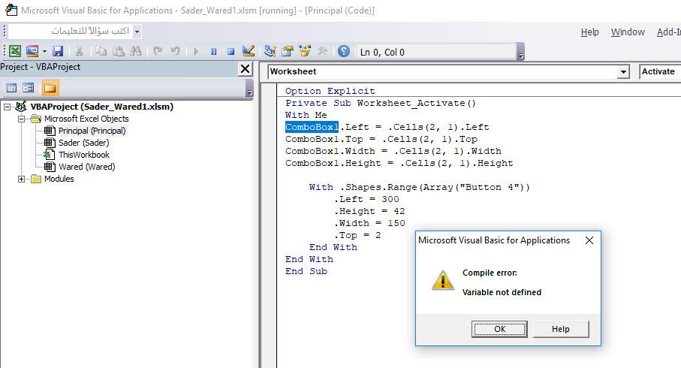Viewport: 681px width, 368px height.
Task: Click the second curved arrow Redo icon
Action: point(175,51)
